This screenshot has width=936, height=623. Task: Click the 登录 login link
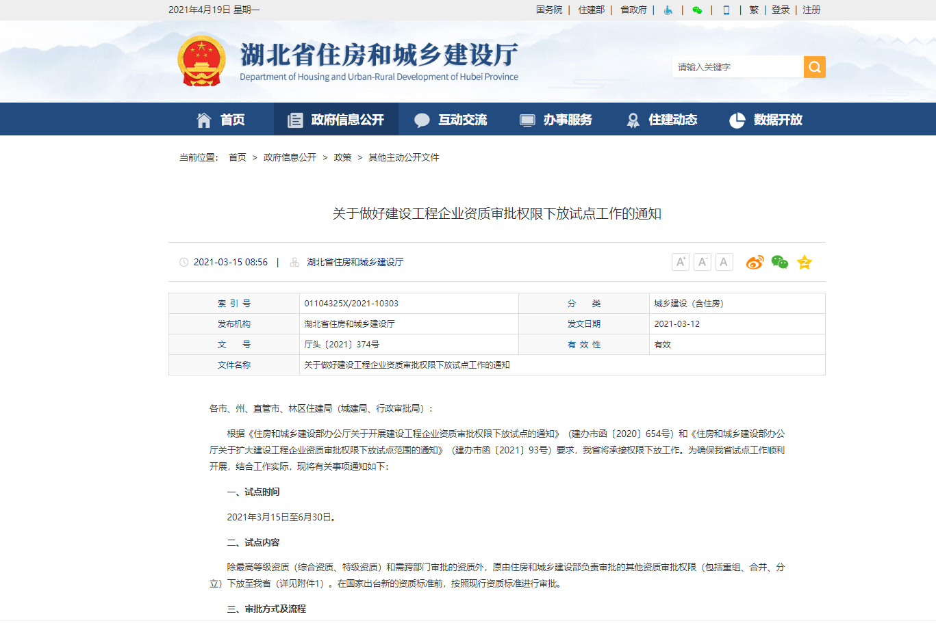pos(781,10)
